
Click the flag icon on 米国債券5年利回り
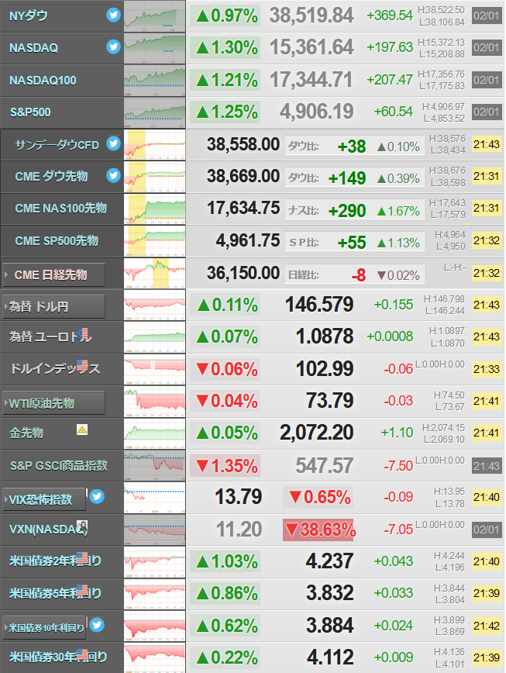[82, 590]
